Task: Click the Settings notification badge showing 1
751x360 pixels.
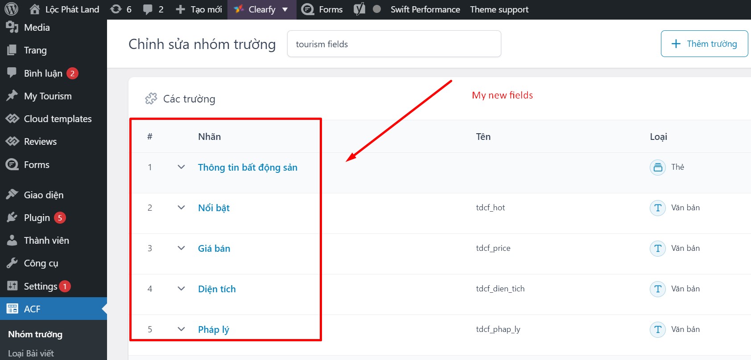Action: tap(65, 286)
